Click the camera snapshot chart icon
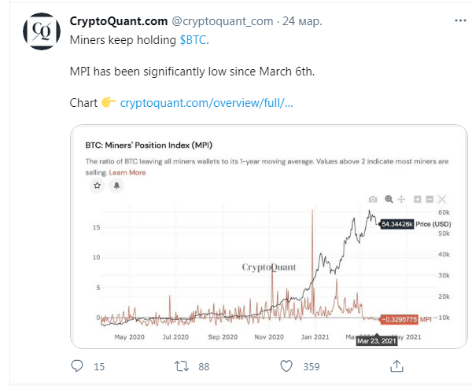Image resolution: width=472 pixels, height=386 pixels. tap(373, 199)
